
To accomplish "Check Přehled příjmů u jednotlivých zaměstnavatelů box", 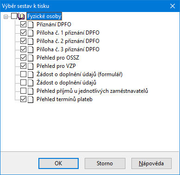I will pyautogui.click(x=24, y=91).
